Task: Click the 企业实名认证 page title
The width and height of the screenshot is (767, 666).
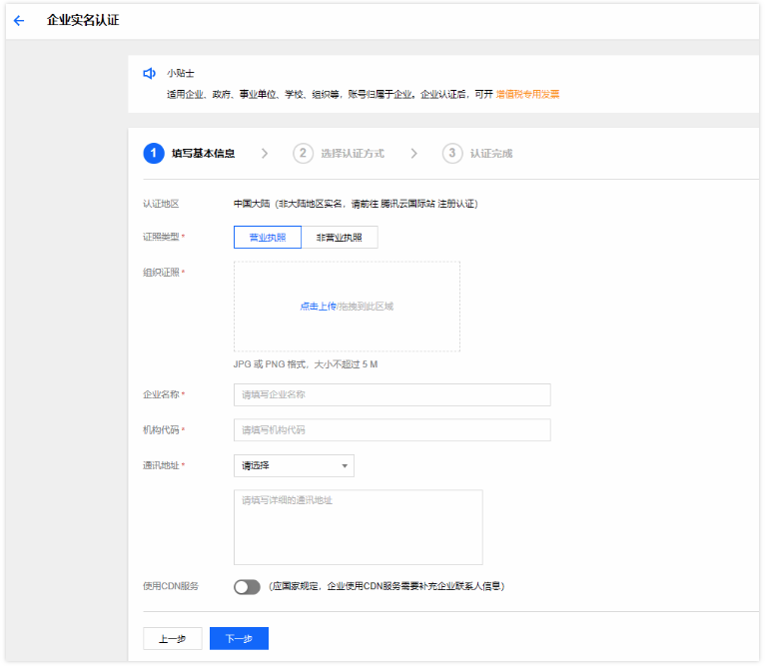Action: click(x=83, y=20)
